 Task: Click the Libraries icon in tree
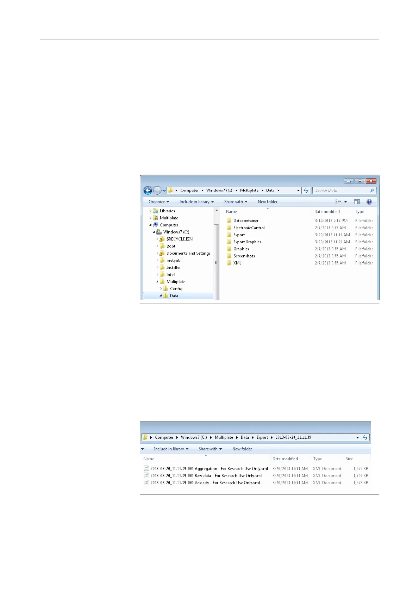coord(156,211)
